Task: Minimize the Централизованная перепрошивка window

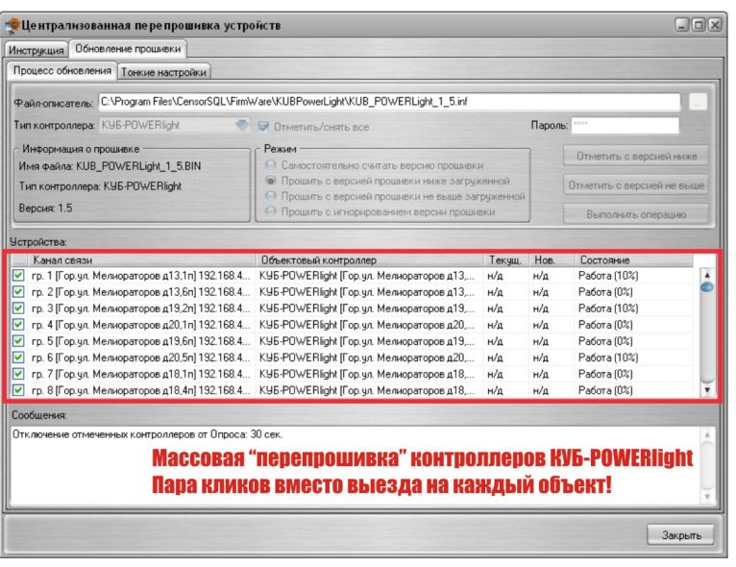Action: point(682,24)
